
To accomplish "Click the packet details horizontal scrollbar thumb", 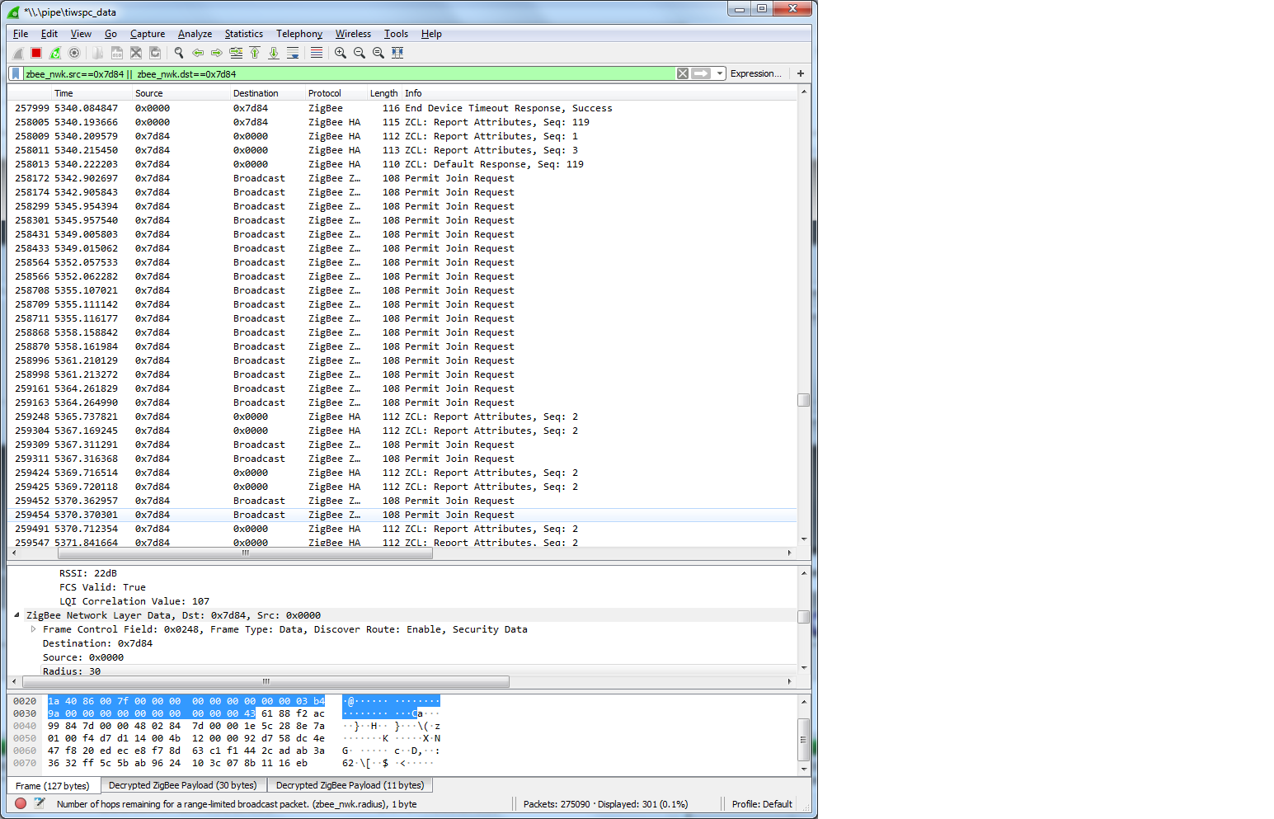I will pyautogui.click(x=266, y=682).
